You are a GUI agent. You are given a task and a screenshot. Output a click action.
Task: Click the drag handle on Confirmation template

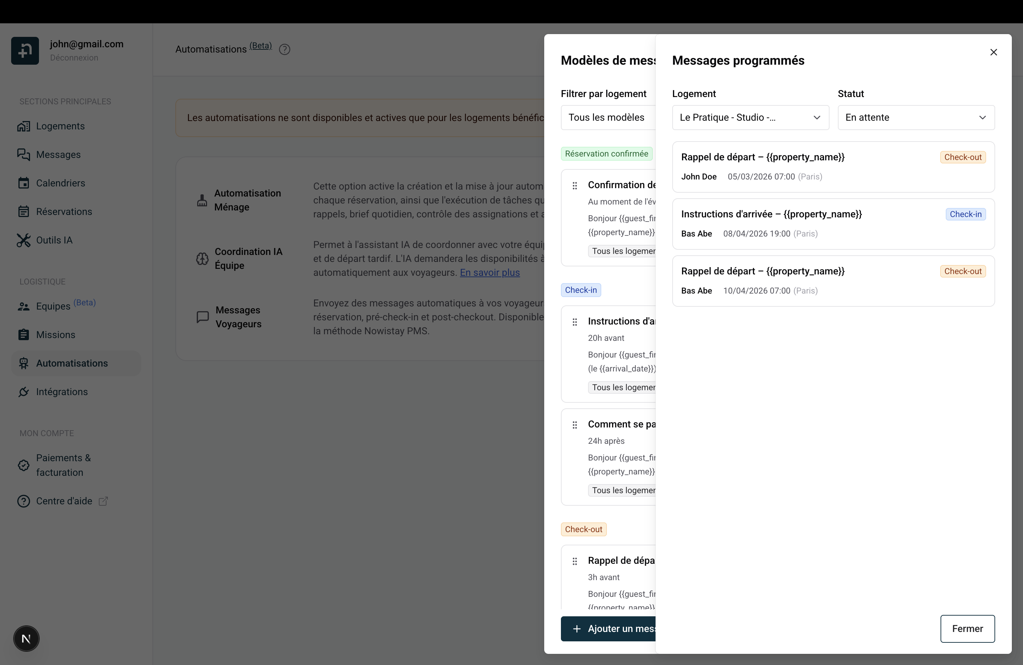(x=575, y=186)
